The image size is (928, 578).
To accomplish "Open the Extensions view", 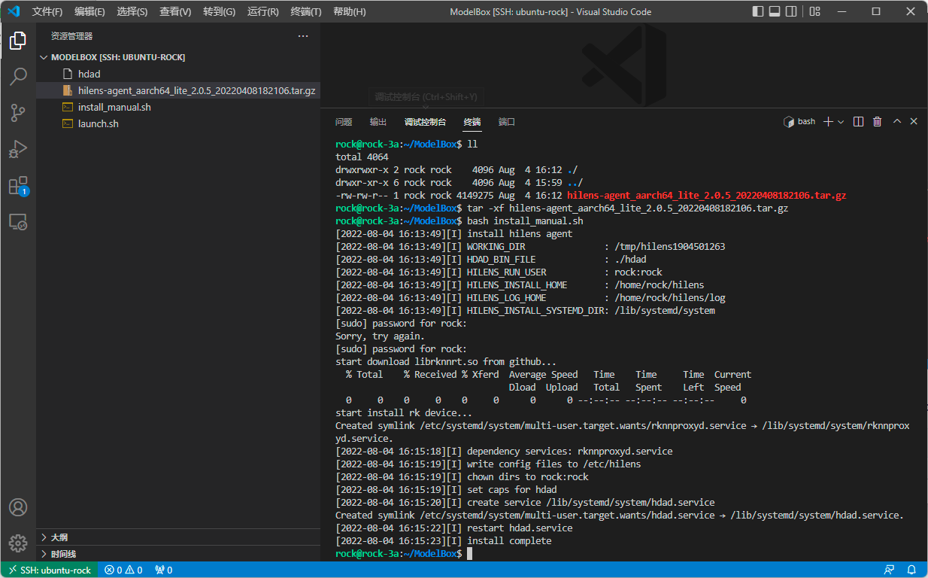I will (x=18, y=186).
